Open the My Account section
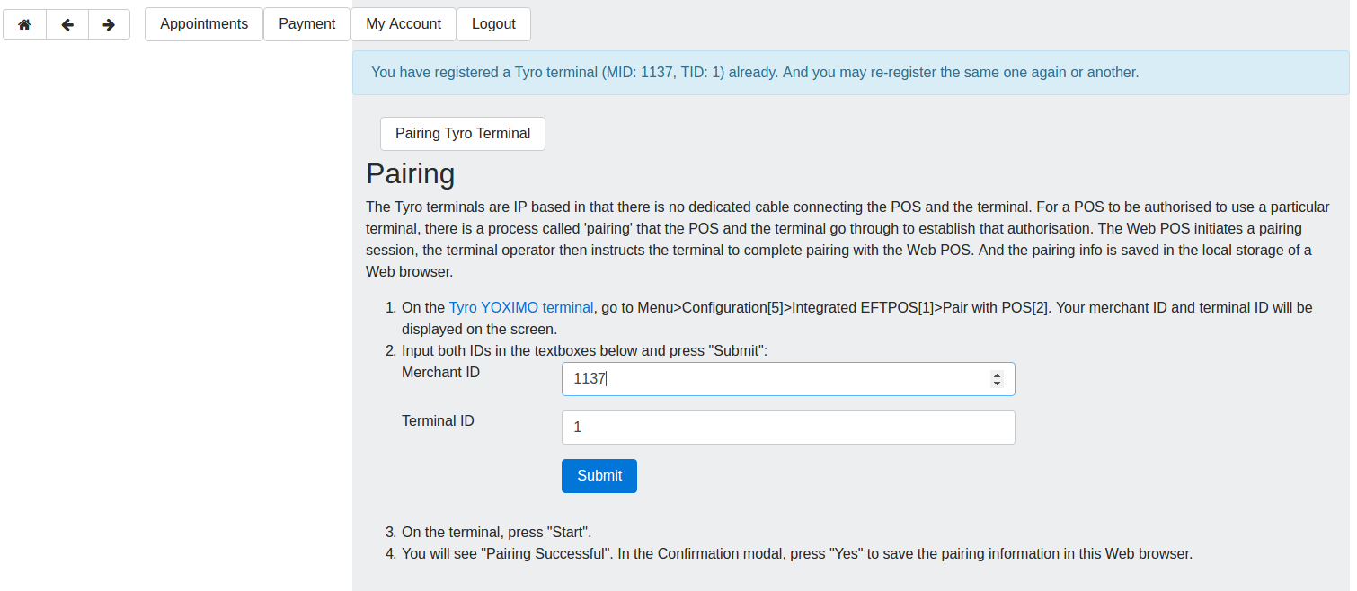Viewport: 1357px width, 591px height. tap(403, 24)
